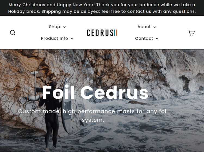Click the hydrofoil mast in the photo
This screenshot has width=204, height=153.
pyautogui.click(x=35, y=85)
